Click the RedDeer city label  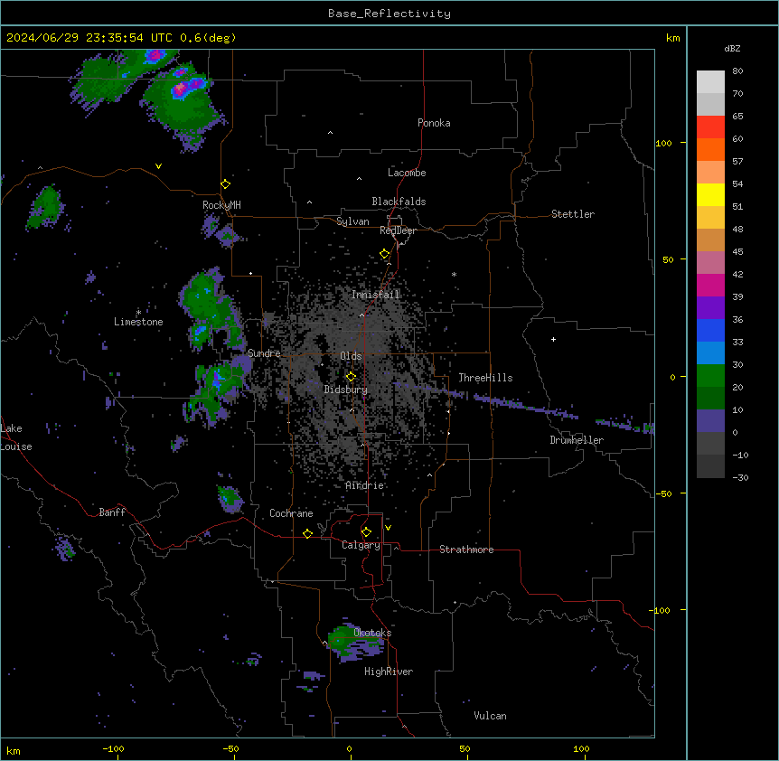[398, 230]
